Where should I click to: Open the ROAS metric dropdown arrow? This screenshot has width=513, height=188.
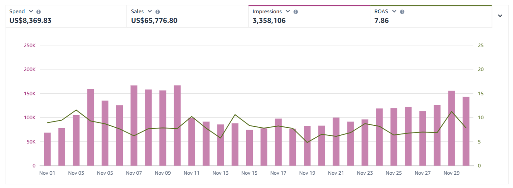tap(394, 11)
